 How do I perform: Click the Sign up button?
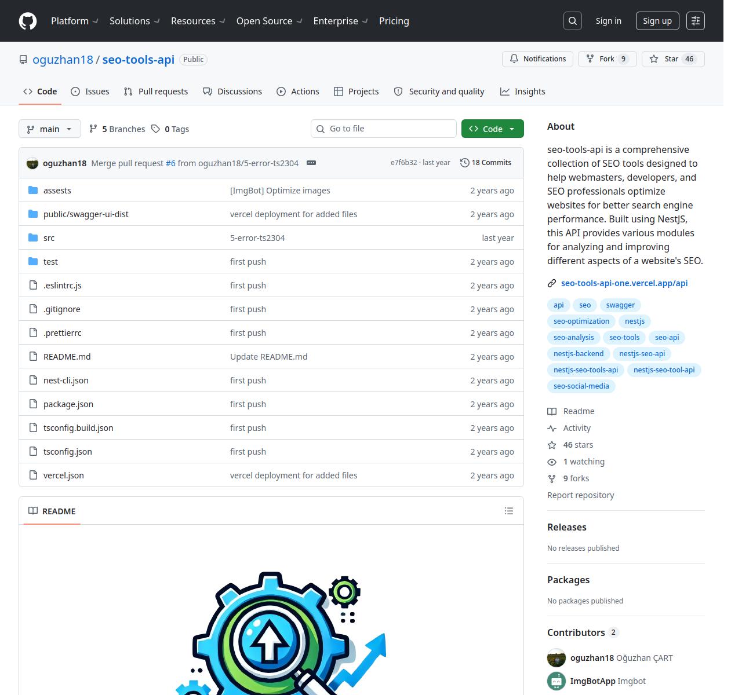point(657,21)
